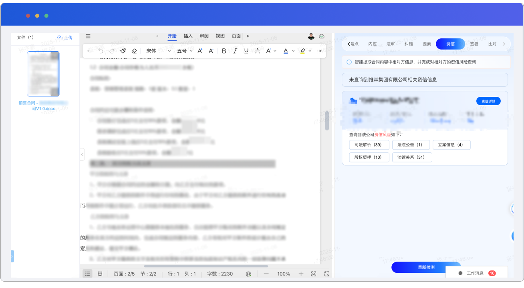Open the 宋体 font family dropdown

tap(159, 51)
